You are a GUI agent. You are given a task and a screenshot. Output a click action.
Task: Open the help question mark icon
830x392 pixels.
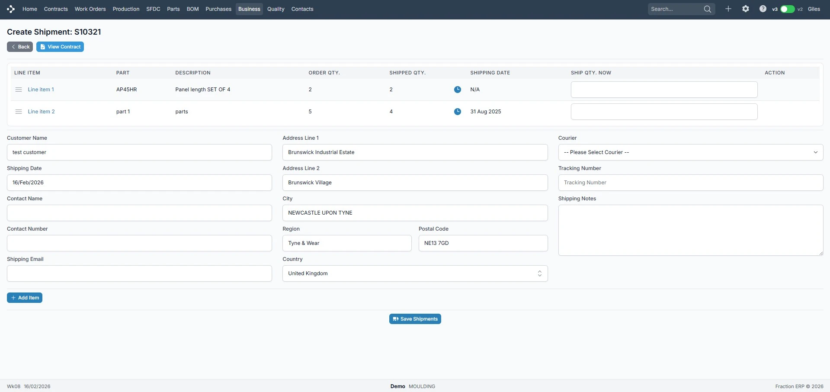pyautogui.click(x=763, y=9)
